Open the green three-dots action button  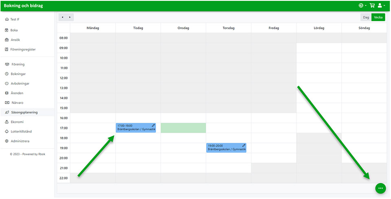coord(380,188)
